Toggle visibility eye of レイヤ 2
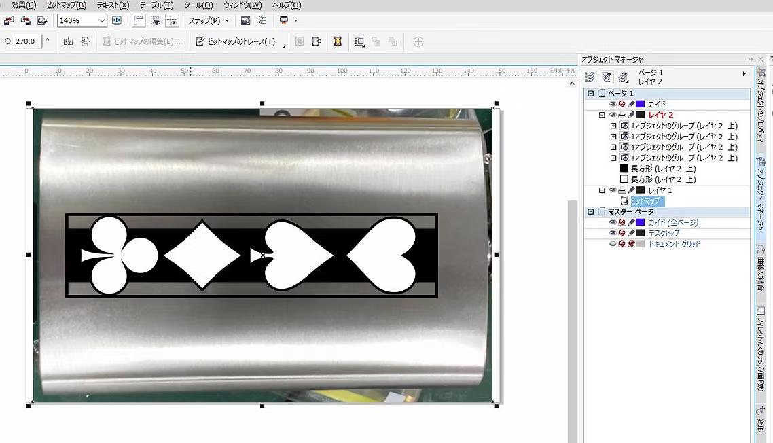Viewport: 773px width, 443px height. pos(613,115)
